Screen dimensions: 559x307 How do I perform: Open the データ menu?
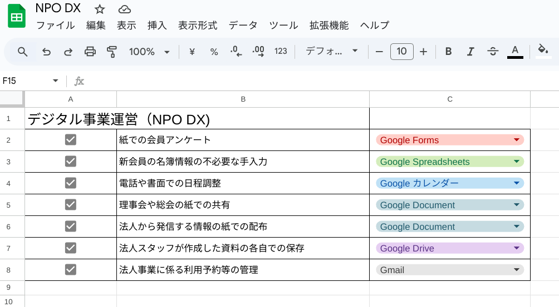coord(243,25)
